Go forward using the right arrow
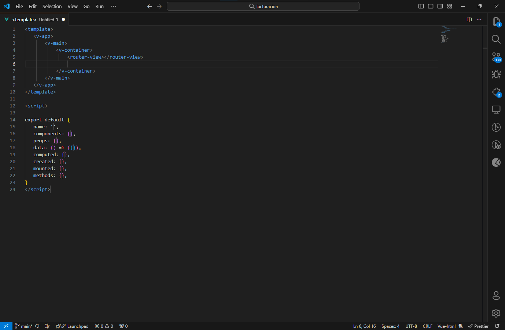The image size is (505, 330). tap(159, 6)
